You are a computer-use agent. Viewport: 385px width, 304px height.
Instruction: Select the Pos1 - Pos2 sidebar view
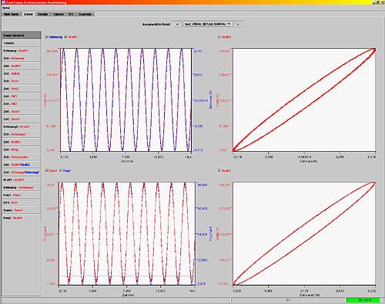(x=22, y=195)
